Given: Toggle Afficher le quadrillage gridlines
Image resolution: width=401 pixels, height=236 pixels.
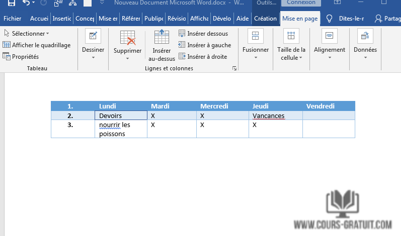Looking at the screenshot, I should (x=37, y=45).
